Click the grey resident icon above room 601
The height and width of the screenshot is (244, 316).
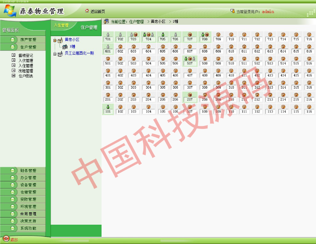(108, 47)
